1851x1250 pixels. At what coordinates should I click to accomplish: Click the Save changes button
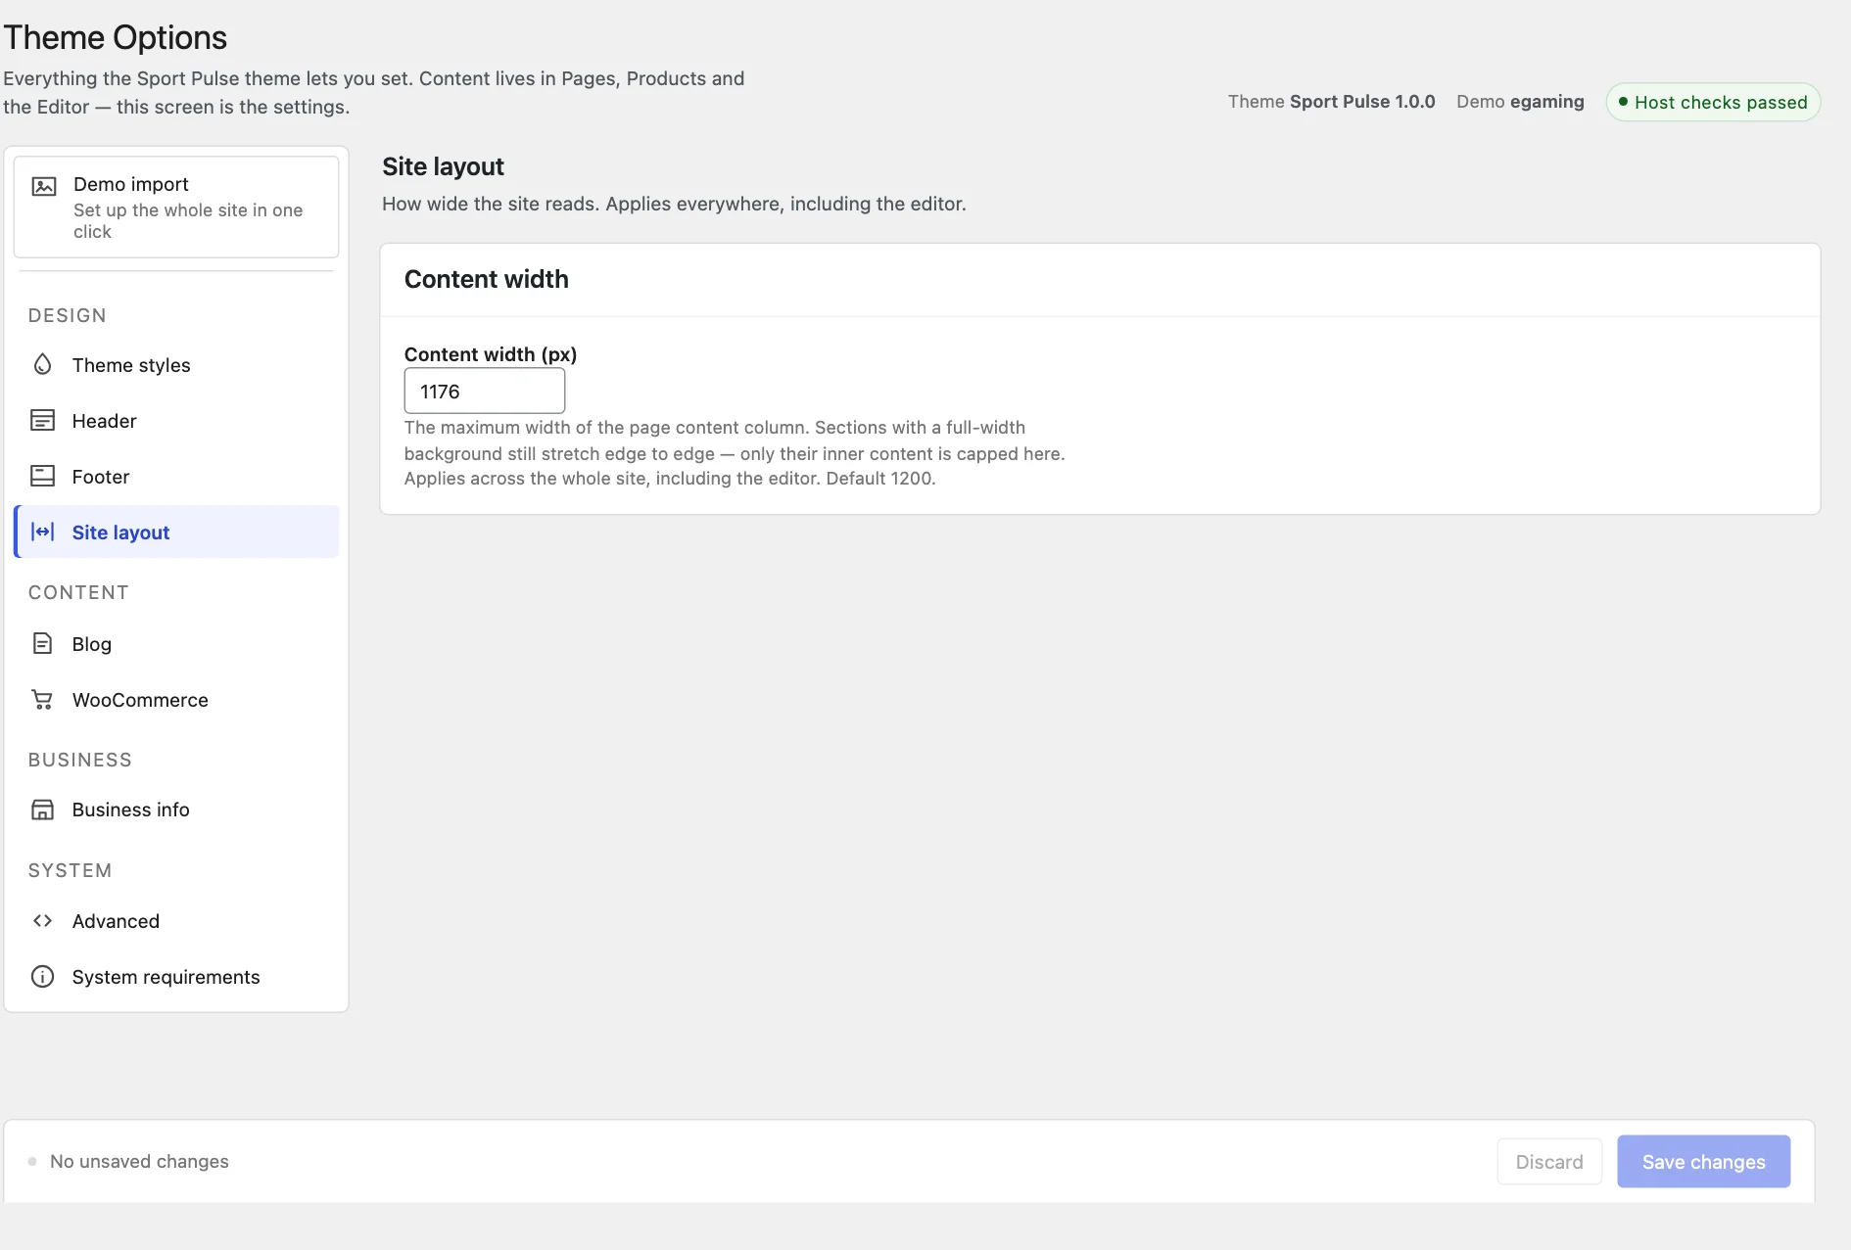(1703, 1162)
